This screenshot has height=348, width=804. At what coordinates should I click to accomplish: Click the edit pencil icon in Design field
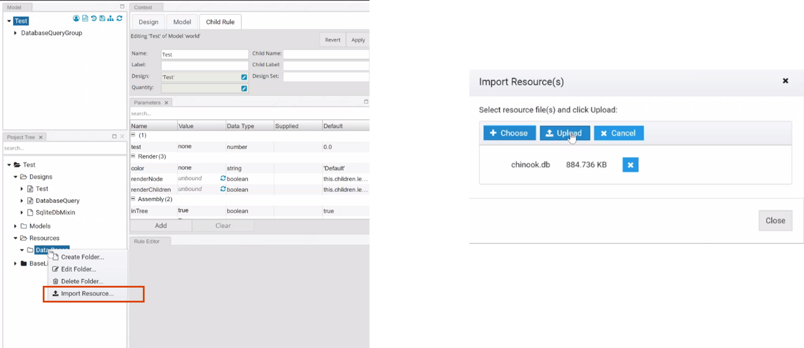(x=244, y=77)
